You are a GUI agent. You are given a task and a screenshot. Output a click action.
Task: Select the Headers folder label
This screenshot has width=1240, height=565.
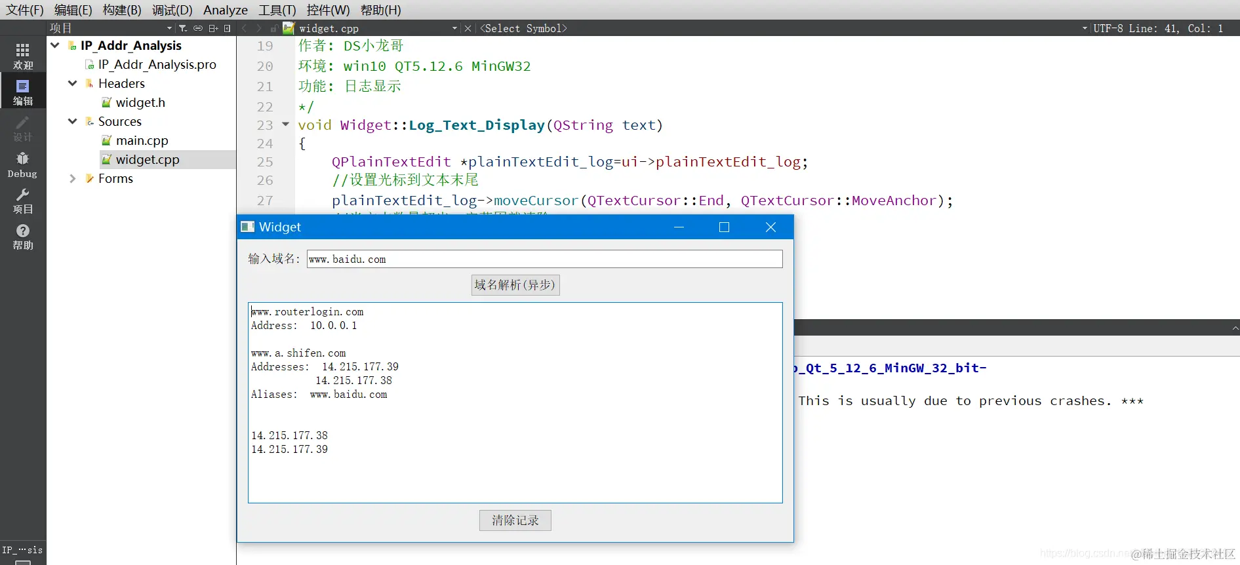tap(121, 83)
